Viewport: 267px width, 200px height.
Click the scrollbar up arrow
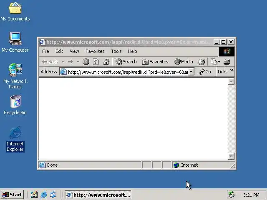pyautogui.click(x=231, y=82)
